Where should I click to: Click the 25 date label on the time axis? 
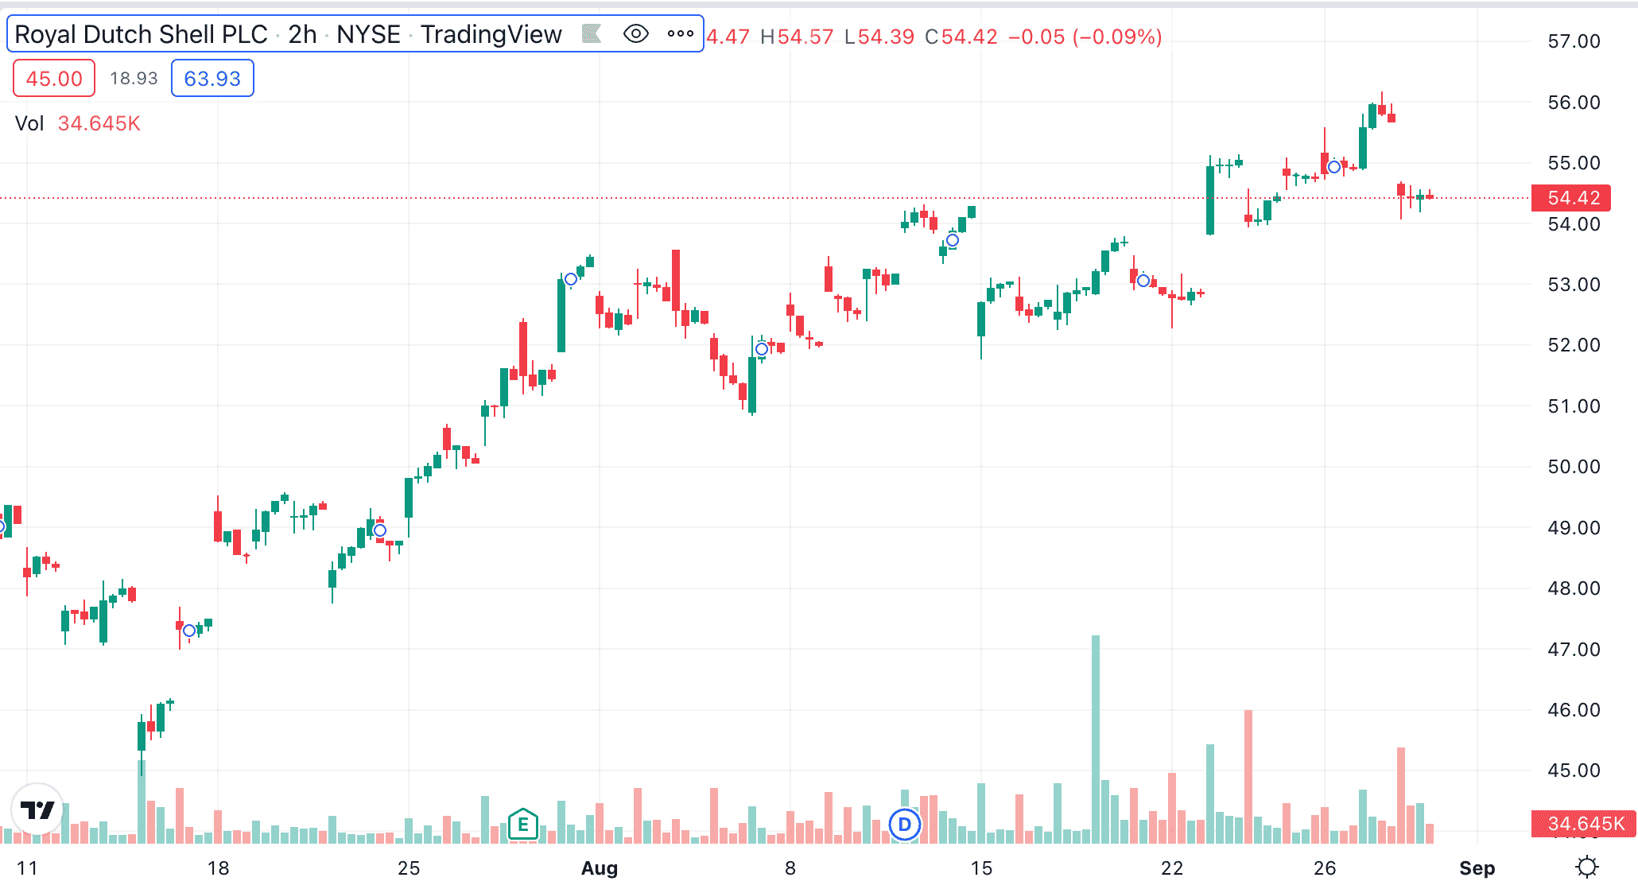409,868
